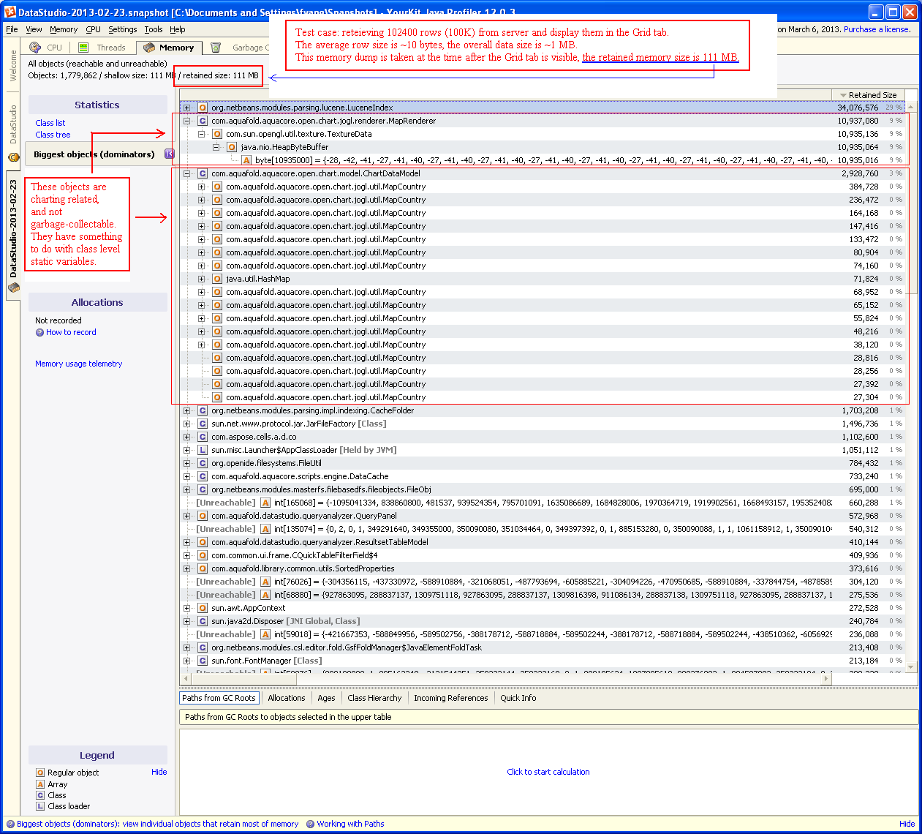Viewport: 922px width, 834px height.
Task: Click to start calculation link
Action: click(x=548, y=772)
